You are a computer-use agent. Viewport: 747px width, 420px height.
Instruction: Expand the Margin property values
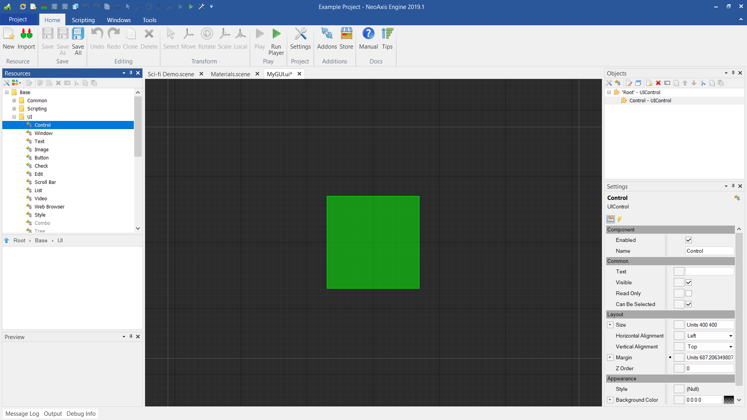point(610,357)
